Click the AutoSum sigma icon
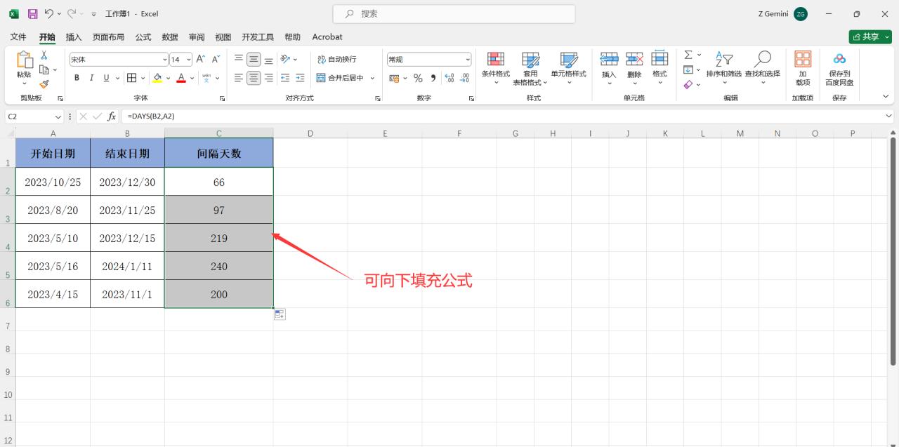The height and width of the screenshot is (447, 899). click(688, 55)
